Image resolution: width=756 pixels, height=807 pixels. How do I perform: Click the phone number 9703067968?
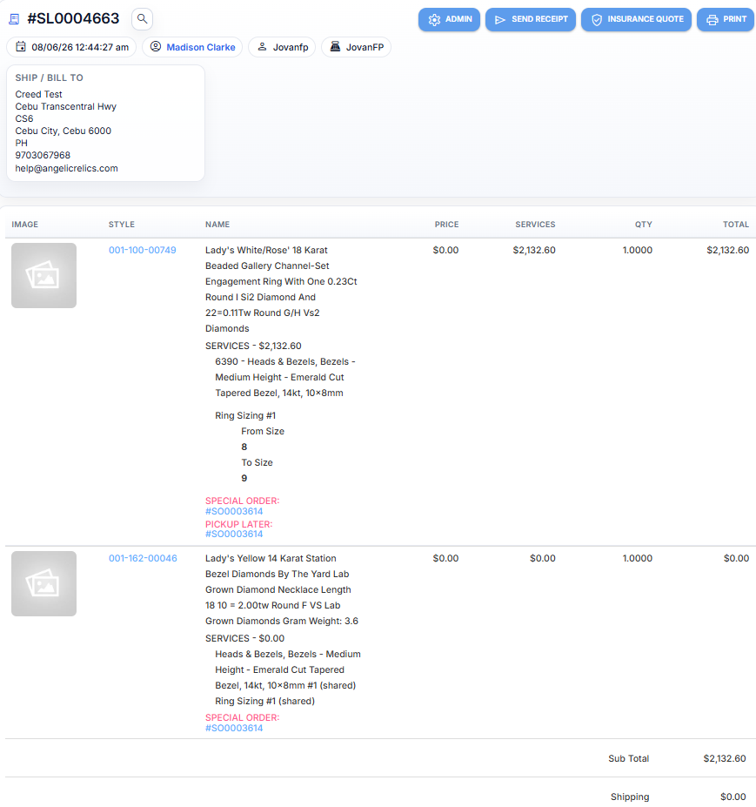[x=43, y=155]
